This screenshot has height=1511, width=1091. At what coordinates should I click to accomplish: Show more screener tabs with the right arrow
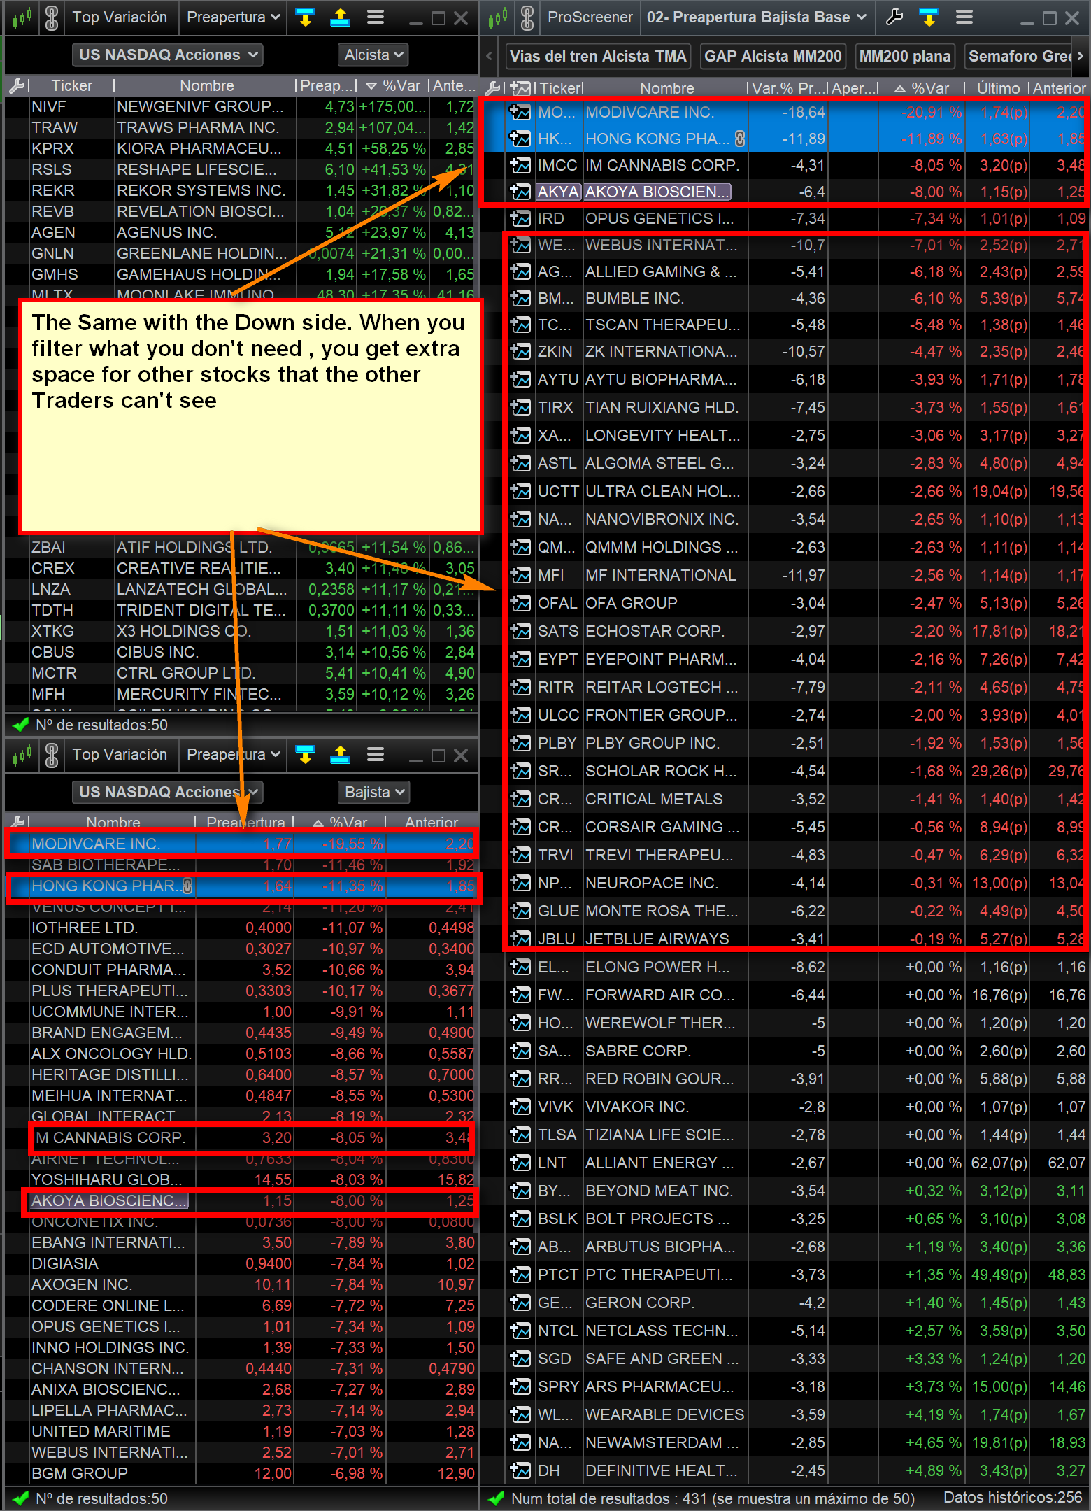click(1081, 56)
